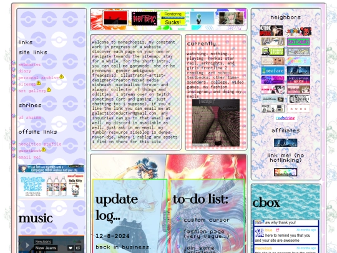Click the 'update log...' heading
Image resolution: width=337 pixels, height=253 pixels.
(x=117, y=207)
